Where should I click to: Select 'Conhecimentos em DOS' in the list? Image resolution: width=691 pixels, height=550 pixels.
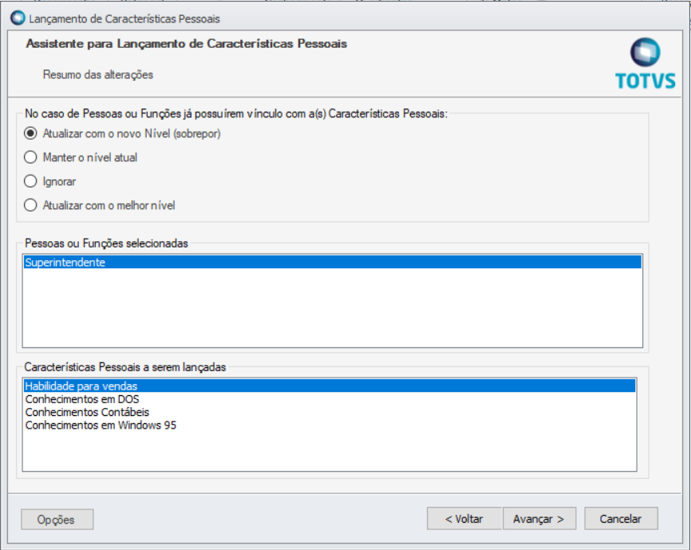point(82,399)
